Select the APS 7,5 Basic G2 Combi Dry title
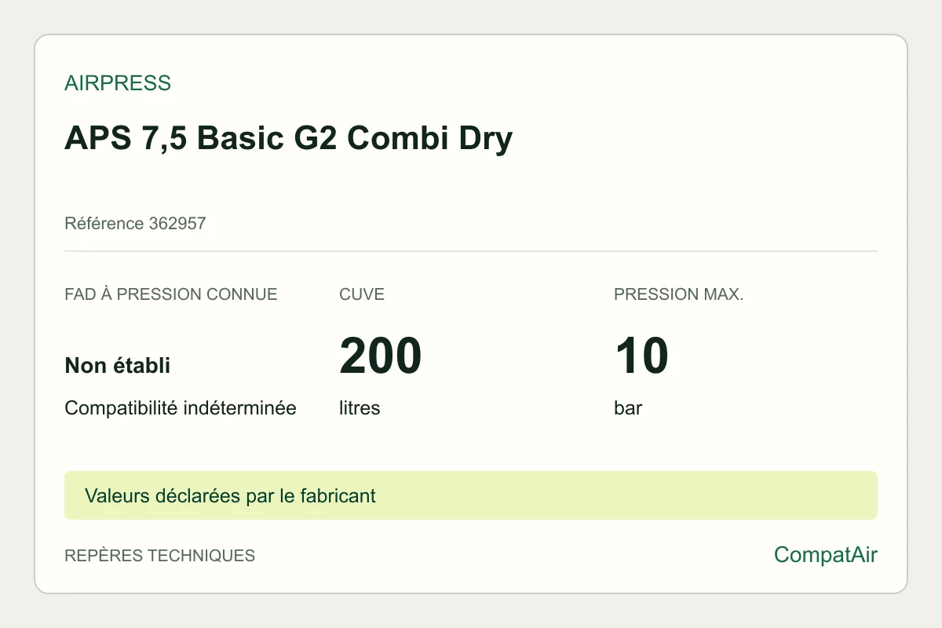The width and height of the screenshot is (942, 628). pyautogui.click(x=288, y=138)
